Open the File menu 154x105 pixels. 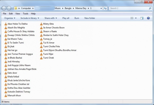coord(4,14)
